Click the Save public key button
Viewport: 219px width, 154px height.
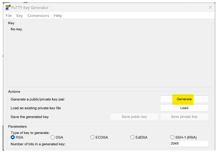pyautogui.click(x=134, y=117)
